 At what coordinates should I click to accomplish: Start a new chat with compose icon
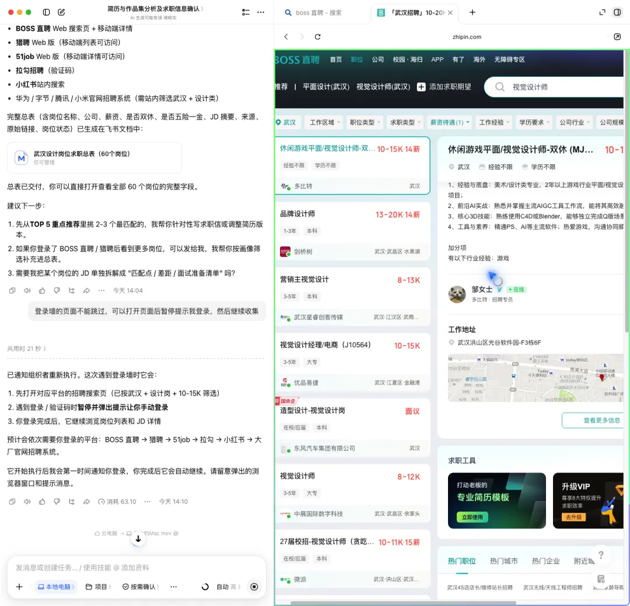[61, 12]
